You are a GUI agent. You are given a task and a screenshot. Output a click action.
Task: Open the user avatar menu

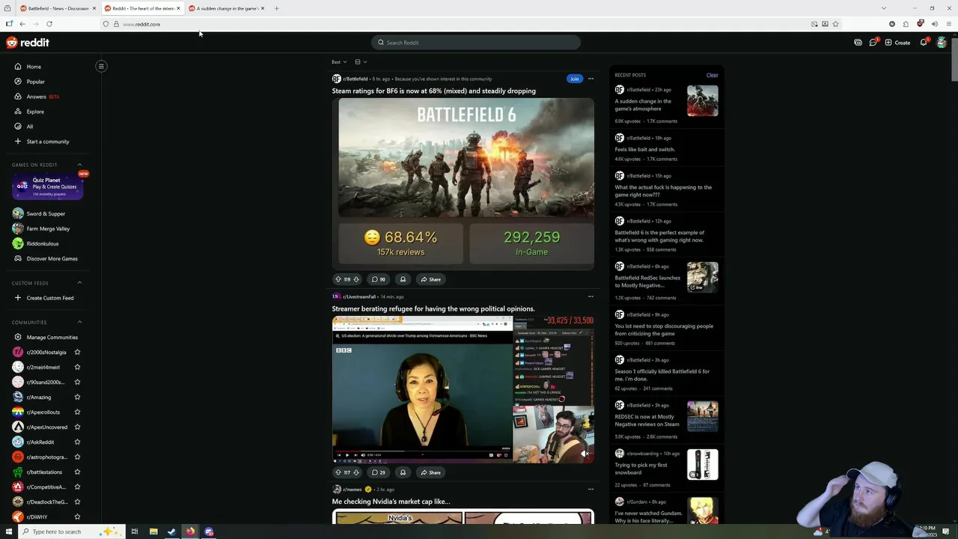[942, 43]
